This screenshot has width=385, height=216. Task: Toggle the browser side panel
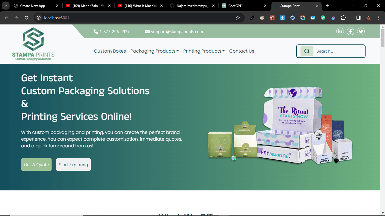(x=358, y=18)
